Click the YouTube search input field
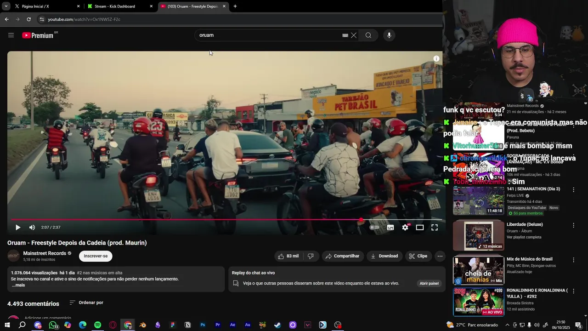588x331 pixels. point(269,35)
